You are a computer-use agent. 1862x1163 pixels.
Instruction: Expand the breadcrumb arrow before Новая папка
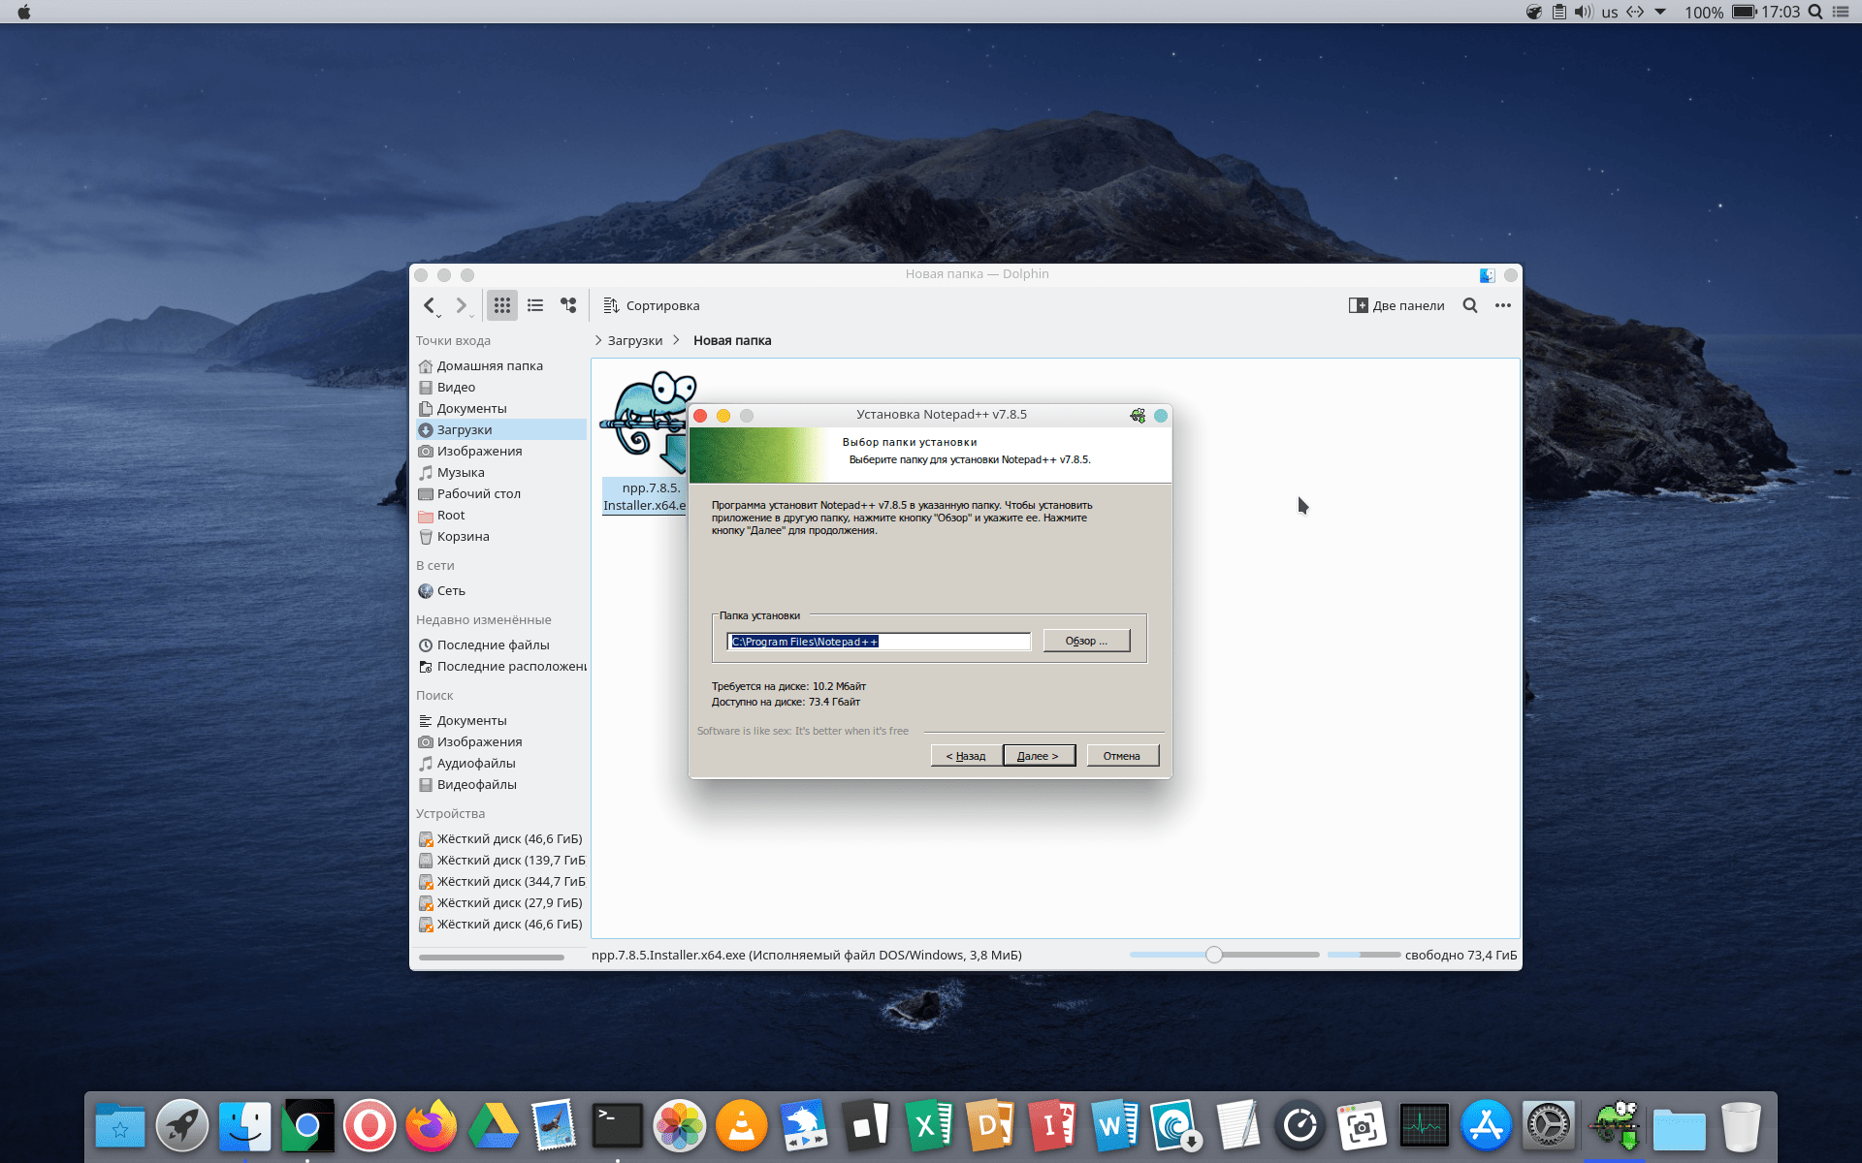tap(676, 340)
